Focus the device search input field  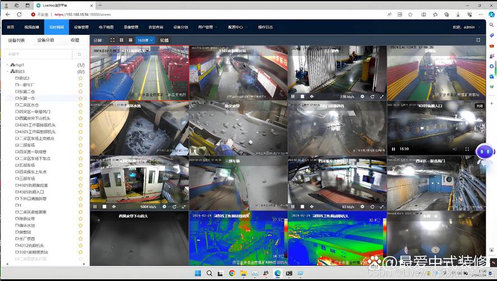click(x=39, y=55)
